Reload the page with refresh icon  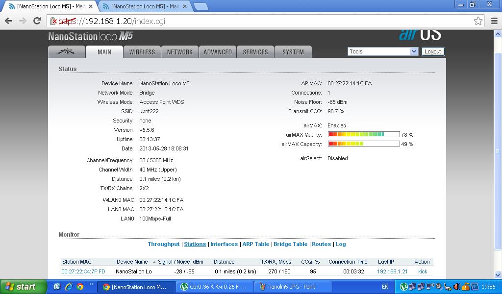(37, 21)
